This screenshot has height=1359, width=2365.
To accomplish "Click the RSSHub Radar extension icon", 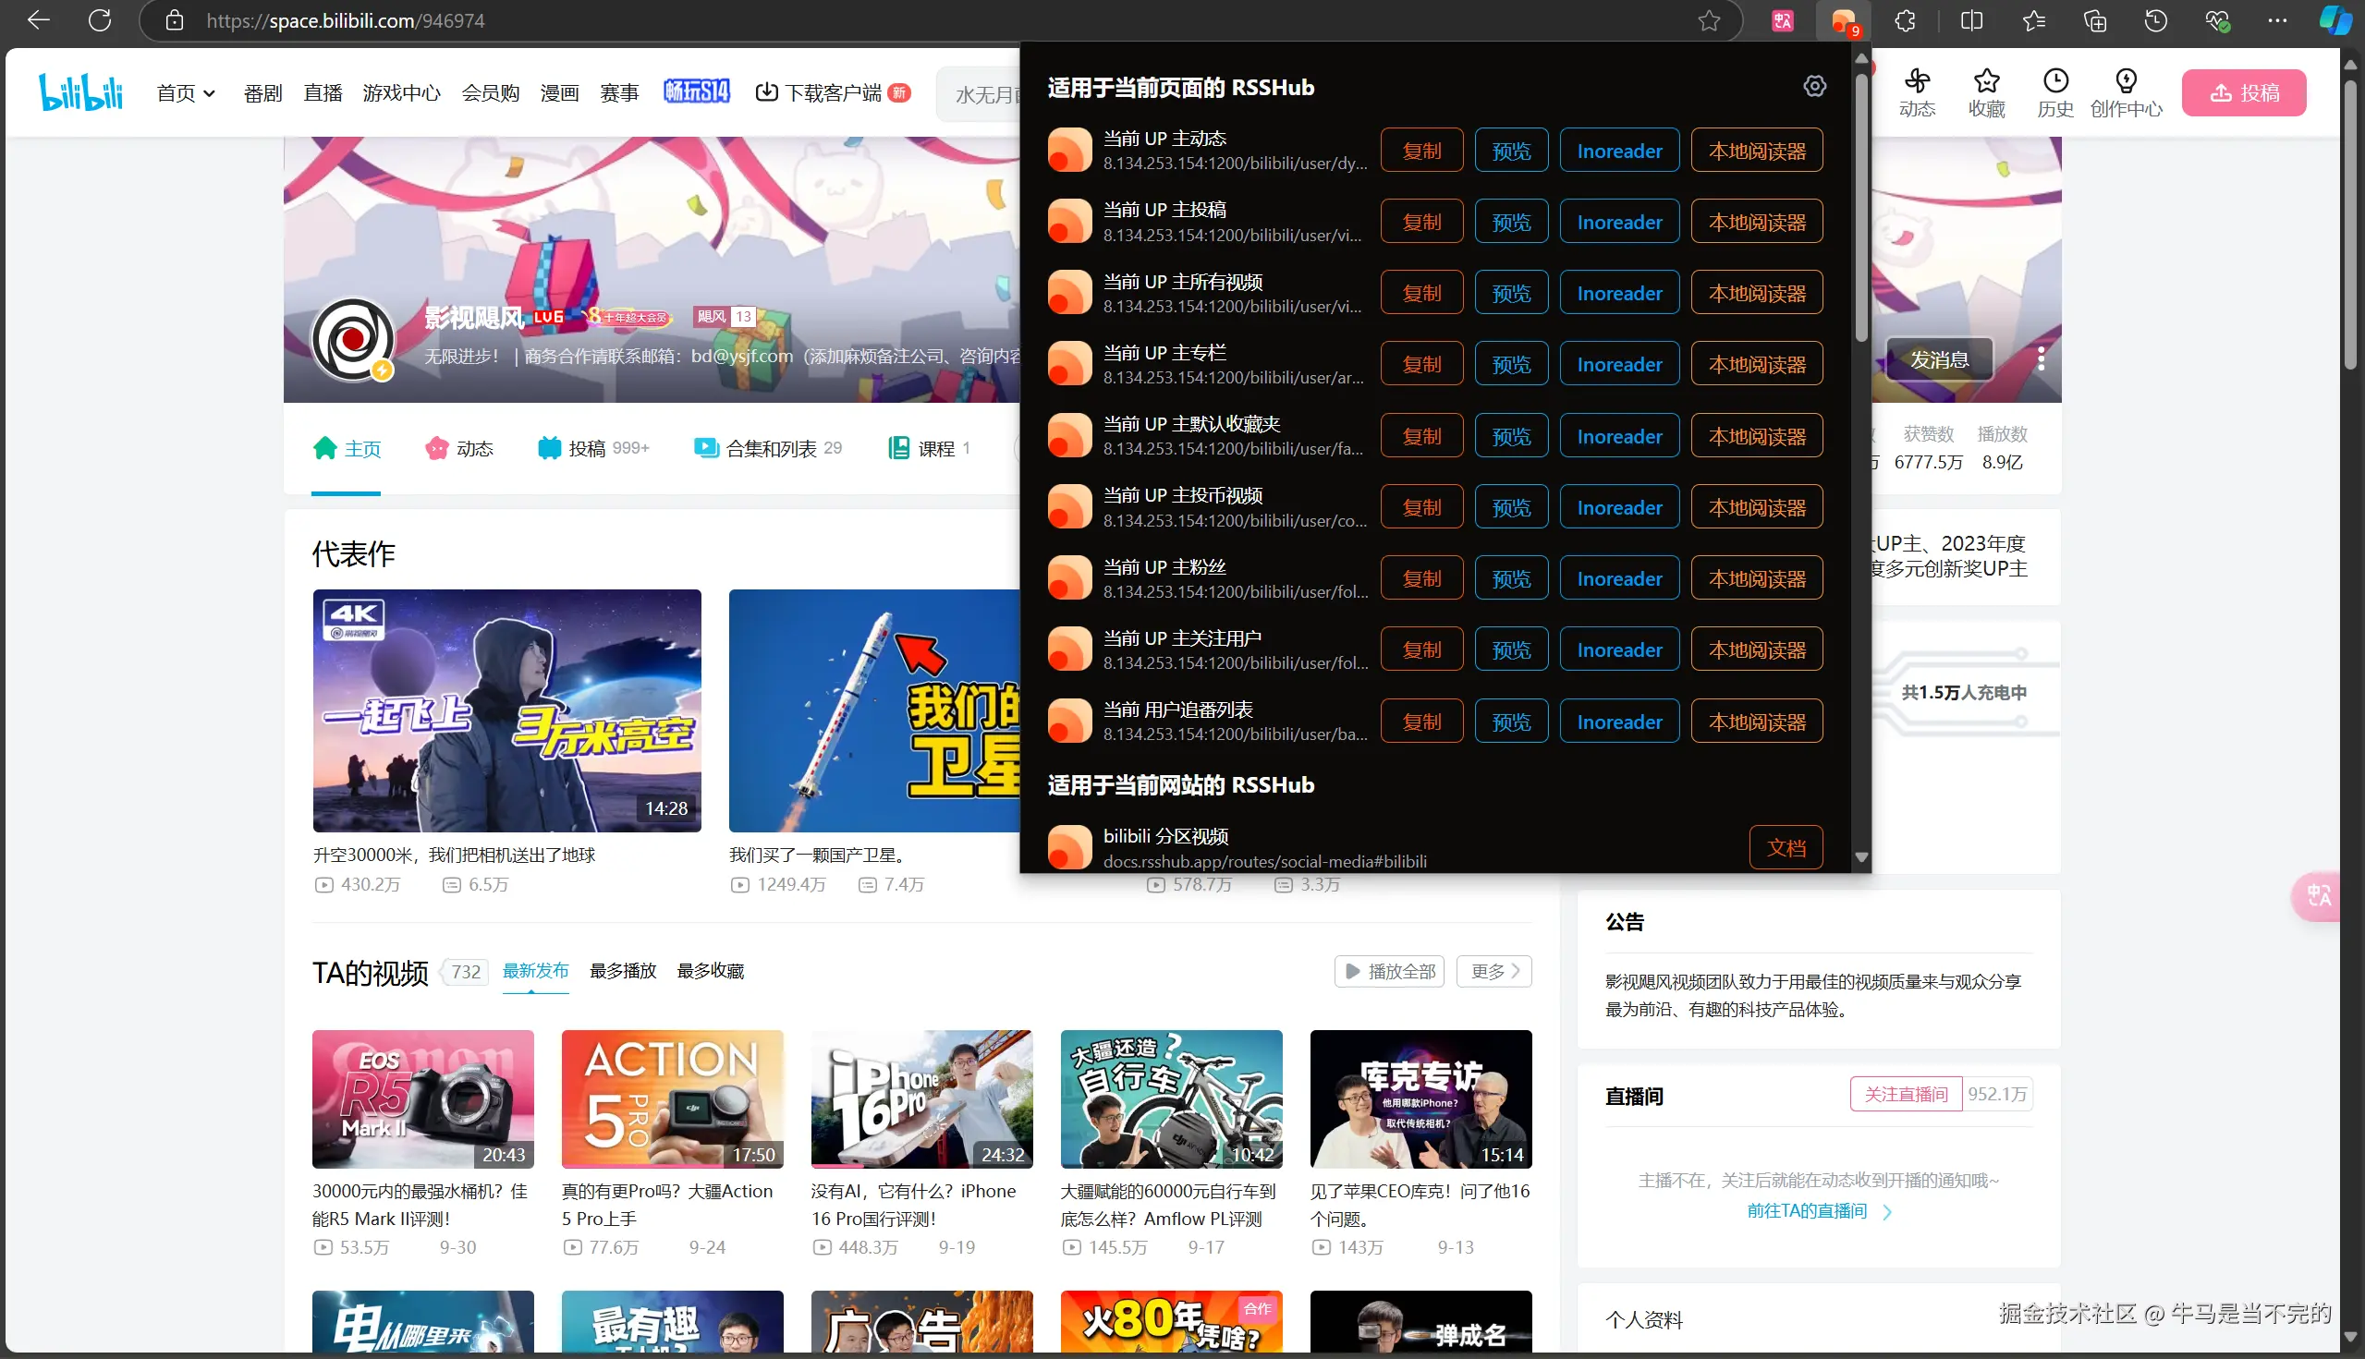I will (1843, 20).
